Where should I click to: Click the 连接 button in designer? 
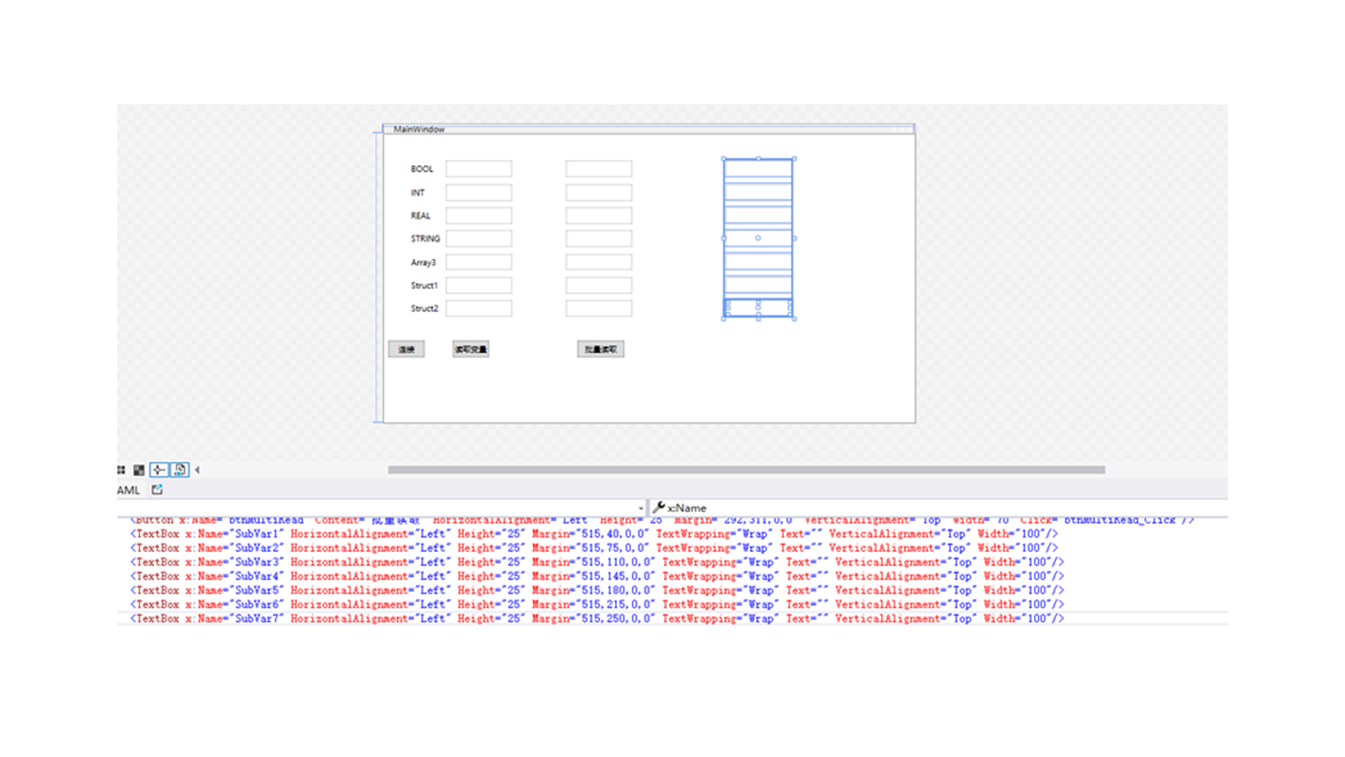[x=406, y=349]
